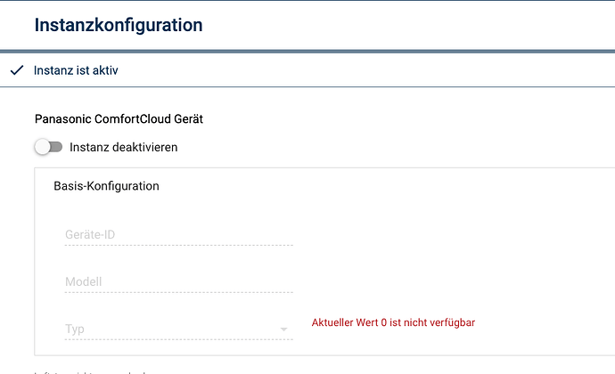Click the small arrow of the Typ dropdown
This screenshot has height=374, width=615.
[283, 329]
